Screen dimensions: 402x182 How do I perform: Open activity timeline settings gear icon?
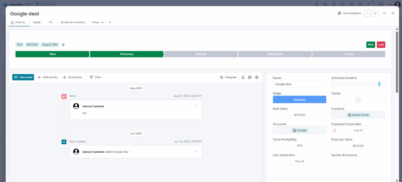[257, 77]
